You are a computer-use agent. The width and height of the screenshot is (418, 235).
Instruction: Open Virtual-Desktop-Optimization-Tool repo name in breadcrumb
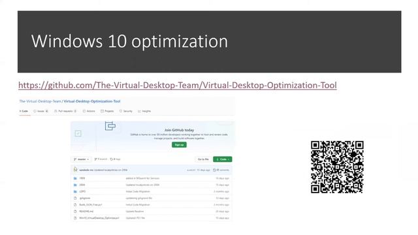[x=92, y=101]
